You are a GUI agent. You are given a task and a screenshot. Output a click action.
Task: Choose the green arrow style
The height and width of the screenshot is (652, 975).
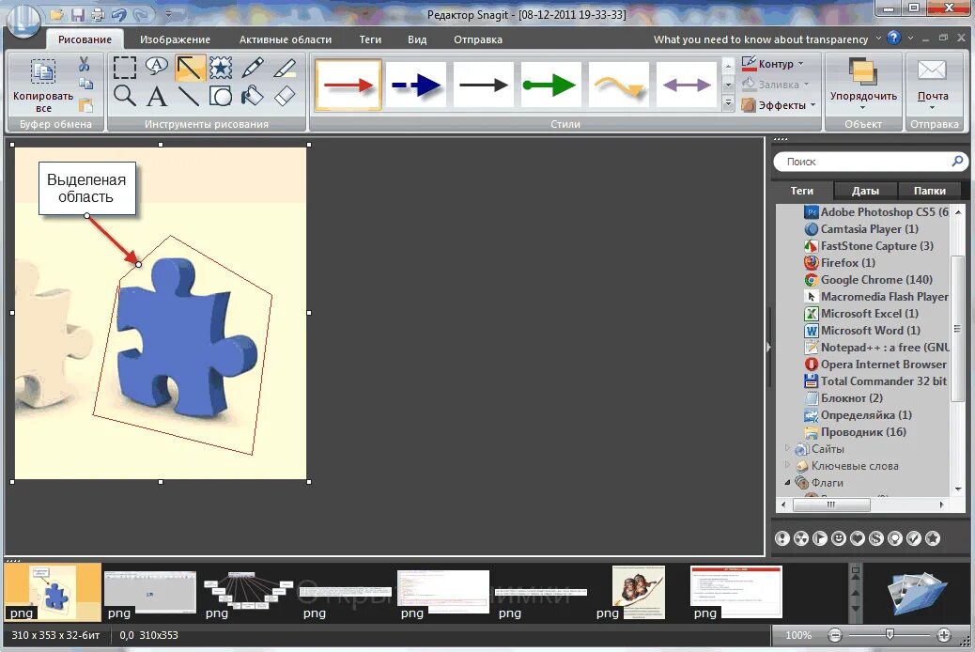(550, 83)
